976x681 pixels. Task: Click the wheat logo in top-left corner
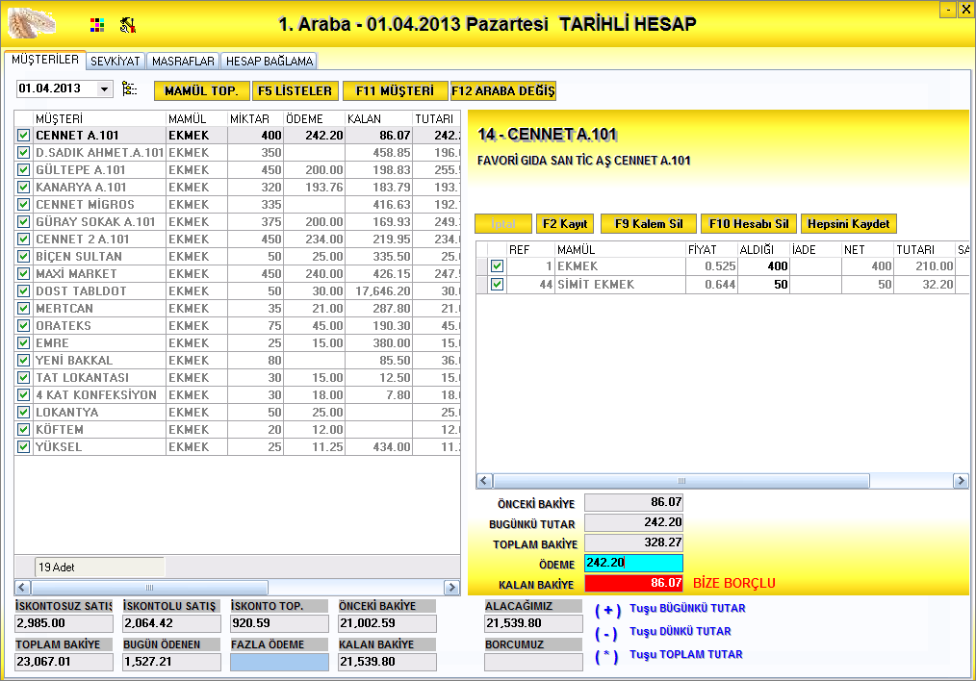coord(32,21)
